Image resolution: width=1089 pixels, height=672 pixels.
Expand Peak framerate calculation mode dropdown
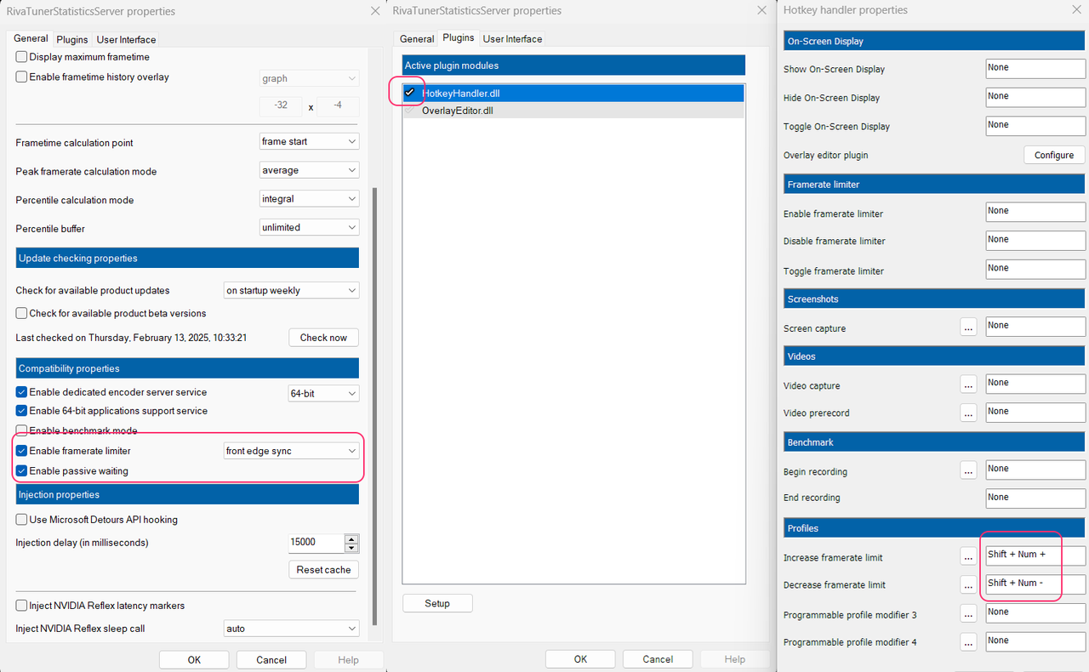(309, 171)
